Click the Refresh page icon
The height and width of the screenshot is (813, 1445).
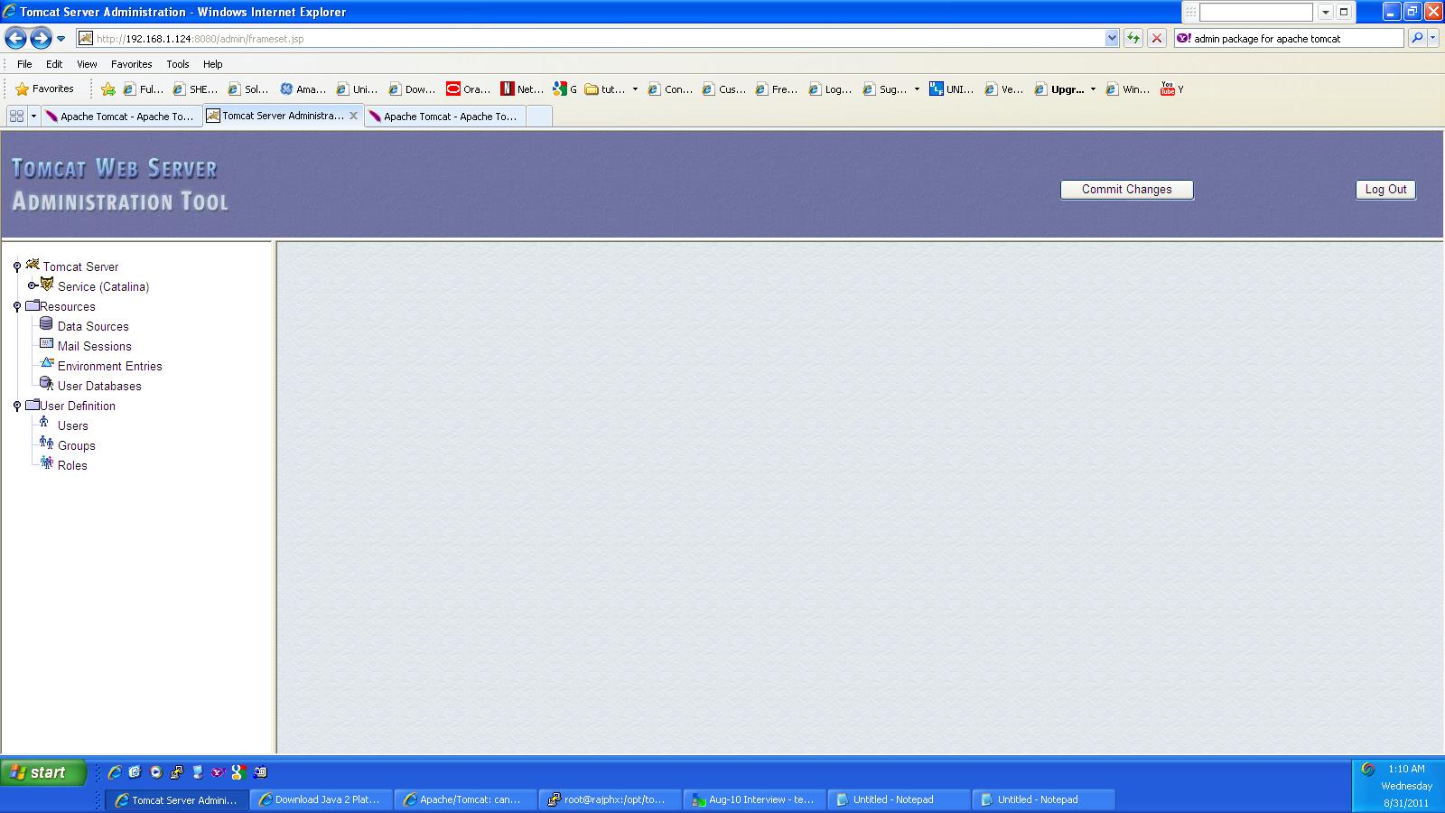(1133, 38)
